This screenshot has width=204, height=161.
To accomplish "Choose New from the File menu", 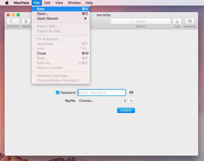I will click(61, 9).
